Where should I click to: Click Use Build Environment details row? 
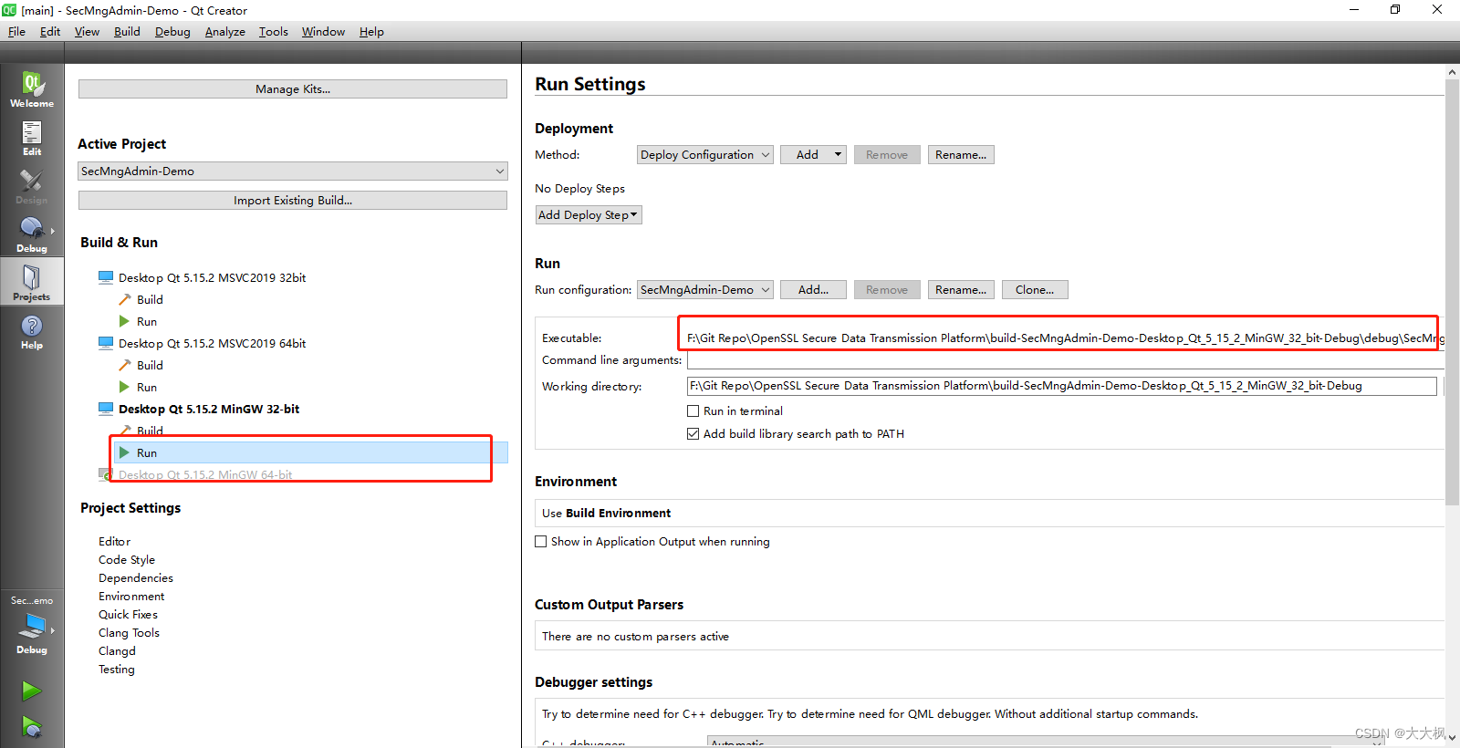click(989, 514)
